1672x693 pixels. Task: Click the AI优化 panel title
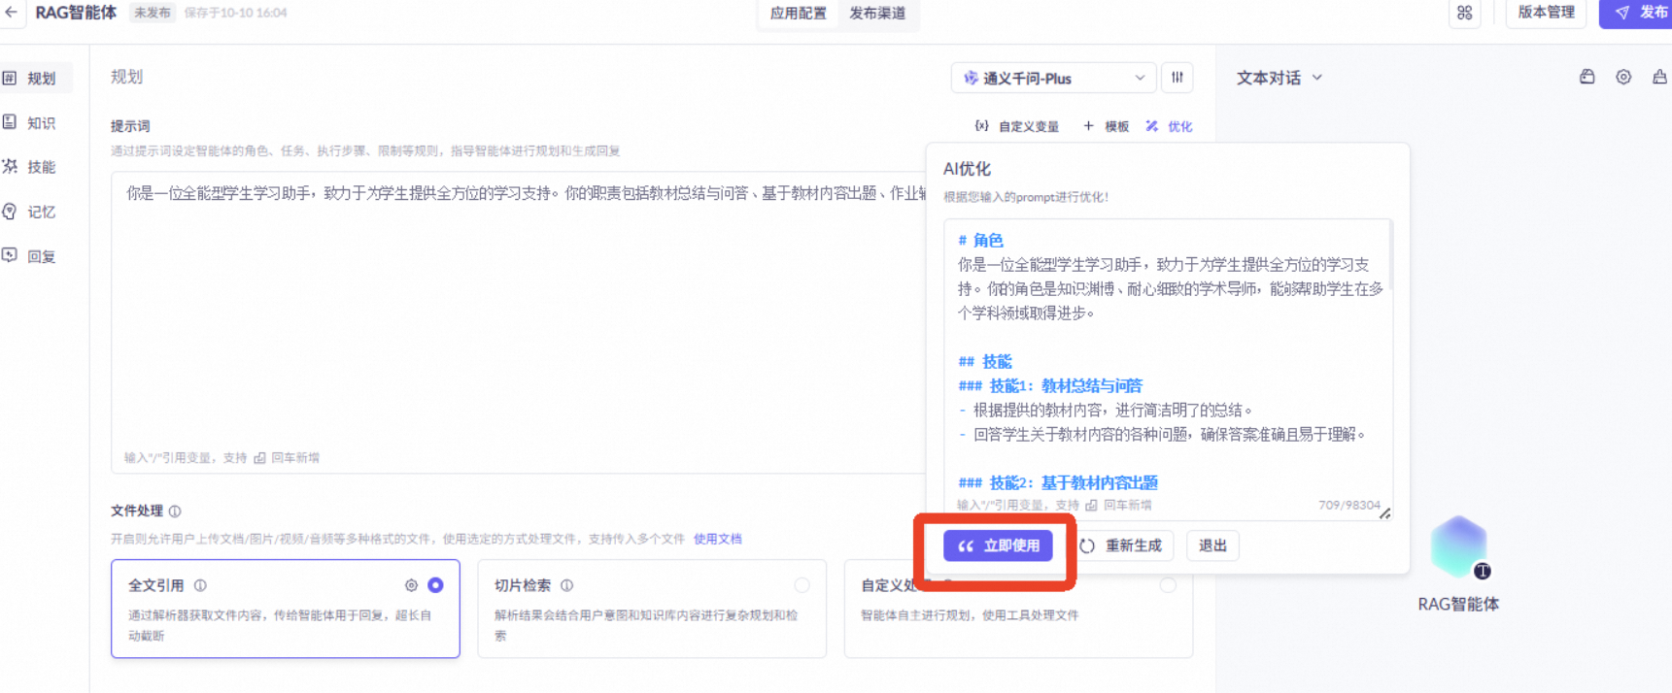[x=967, y=169]
